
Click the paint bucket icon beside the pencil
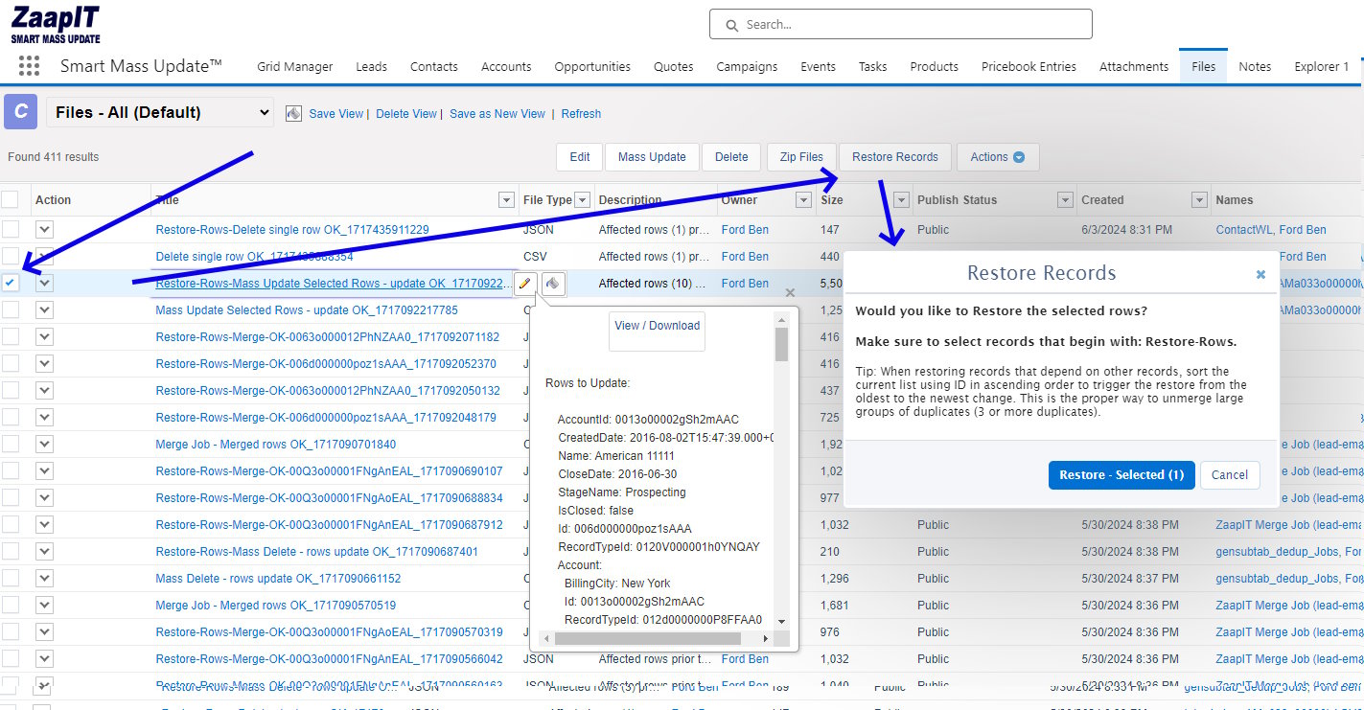[554, 283]
